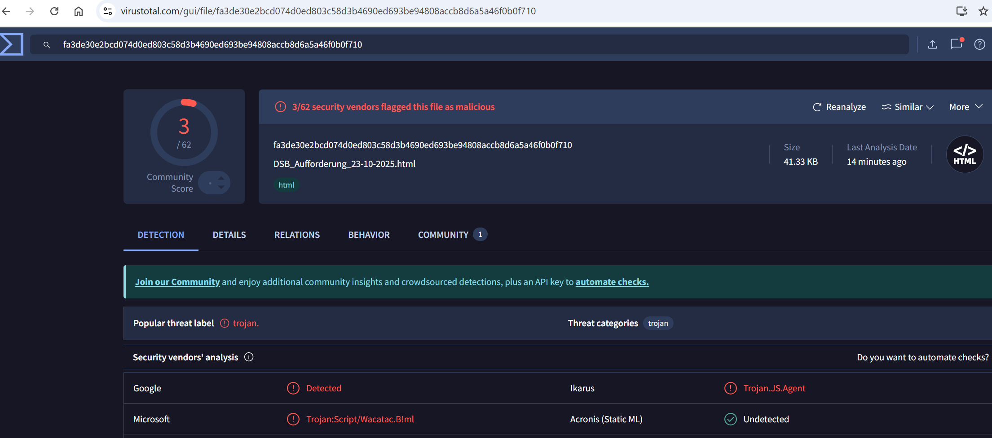Click the Popular threat label warning icon
The image size is (992, 438).
[225, 323]
